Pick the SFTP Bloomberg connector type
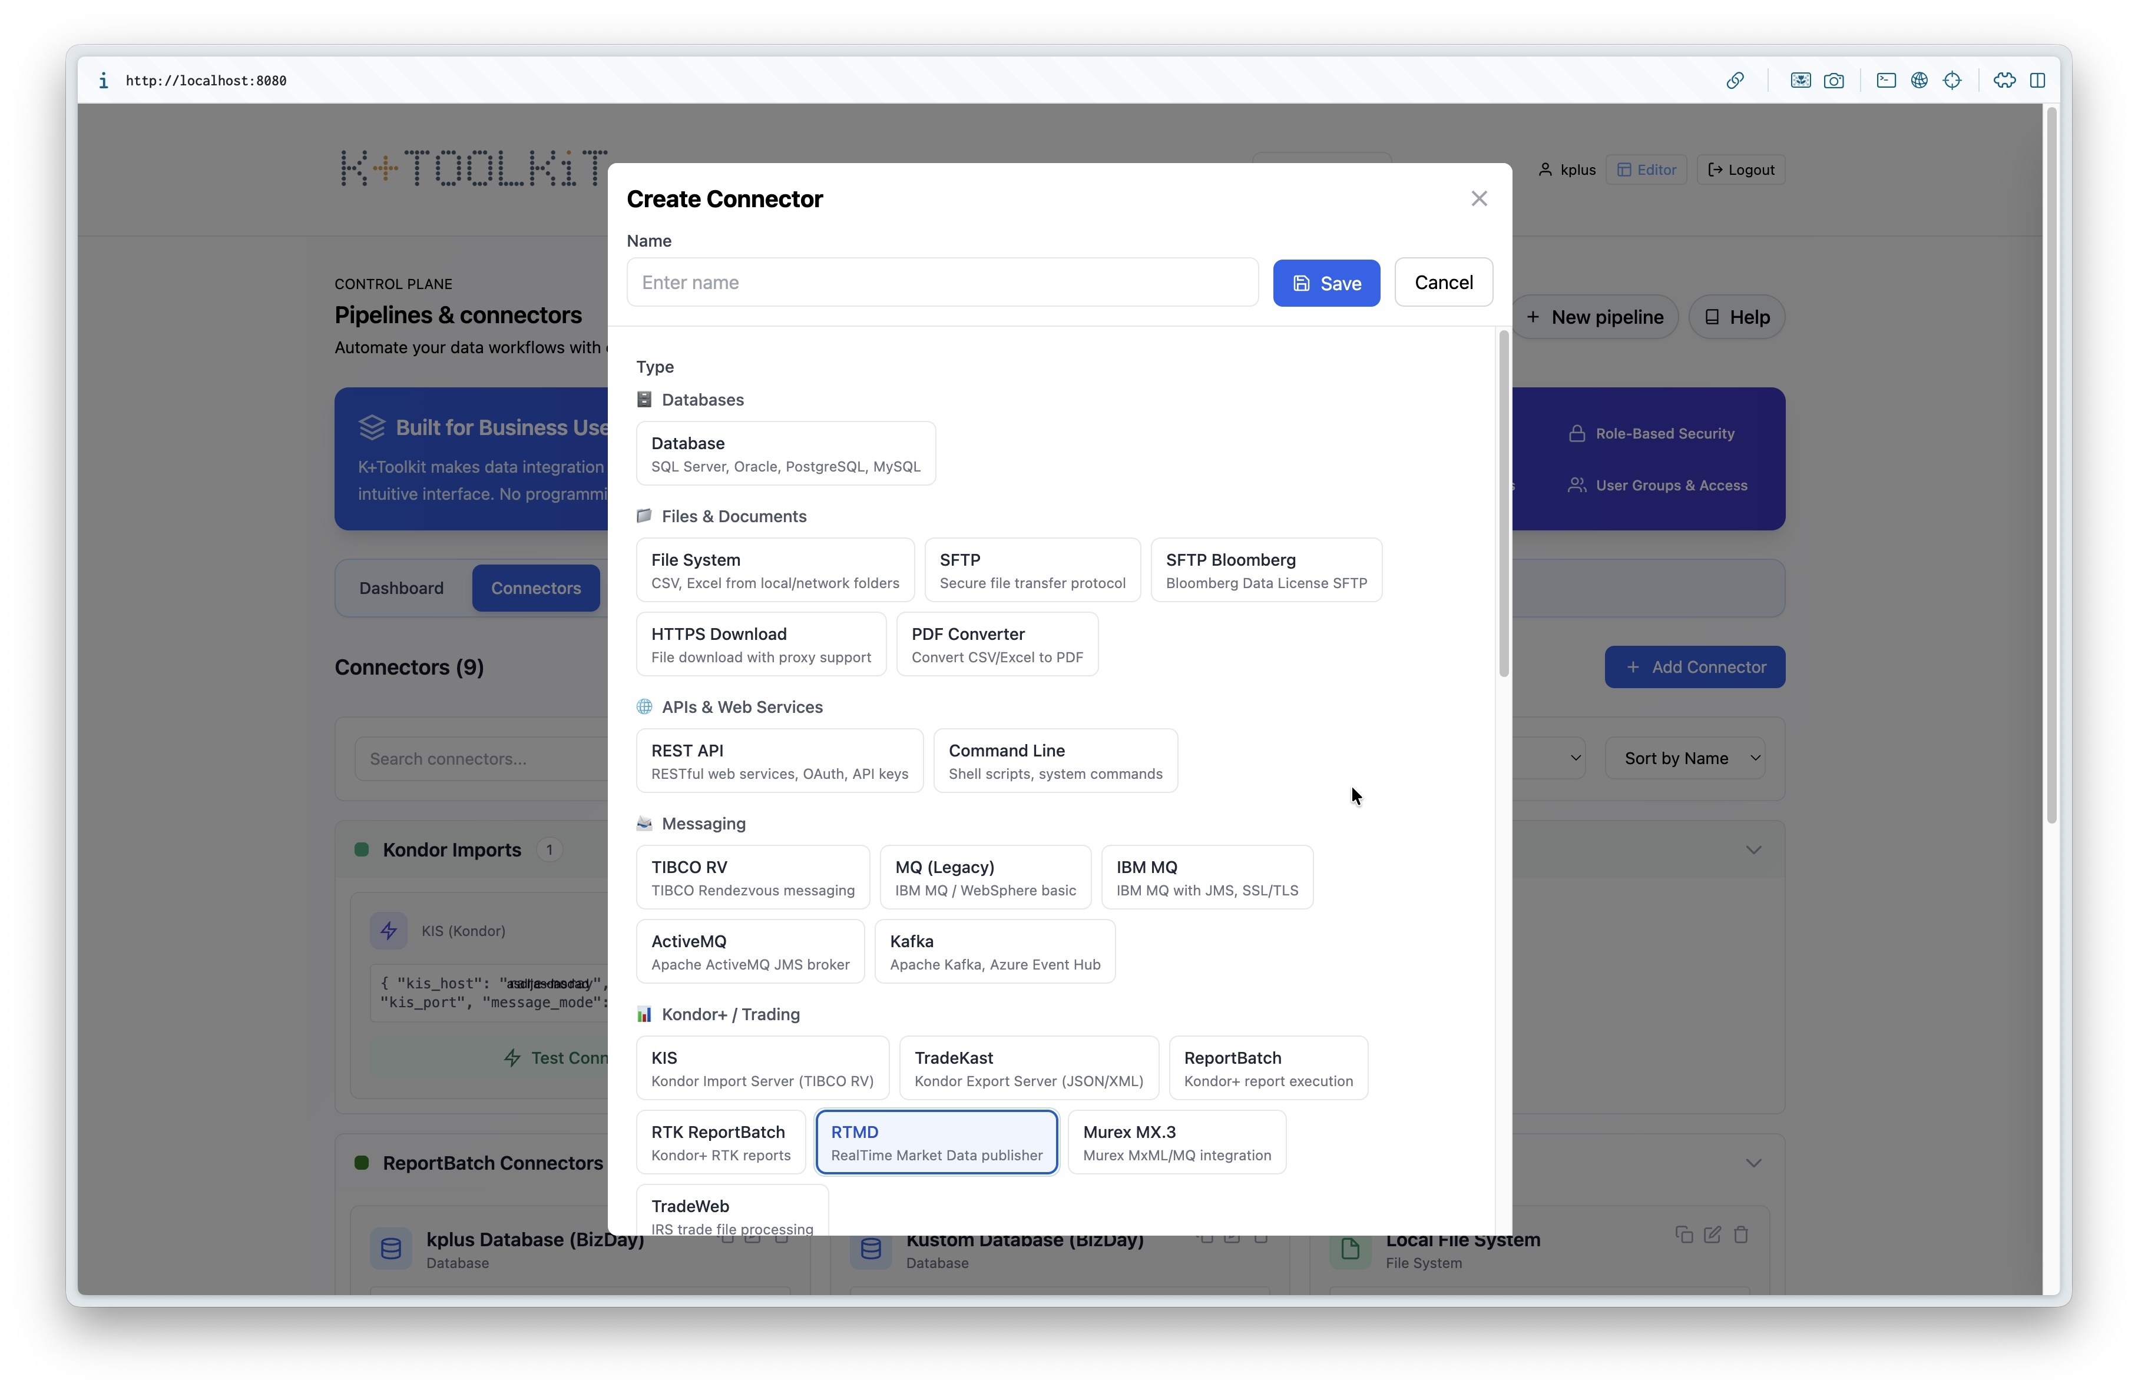Image resolution: width=2138 pixels, height=1394 pixels. click(x=1266, y=570)
